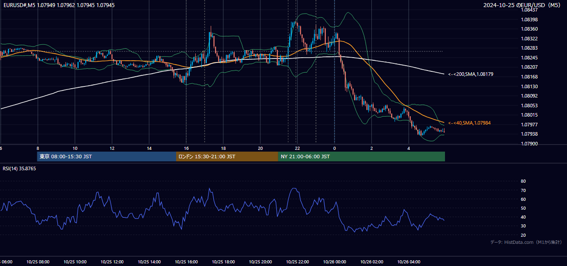The image size is (567, 266).
Task: Click RSI scale value 60
Action: click(x=523, y=199)
